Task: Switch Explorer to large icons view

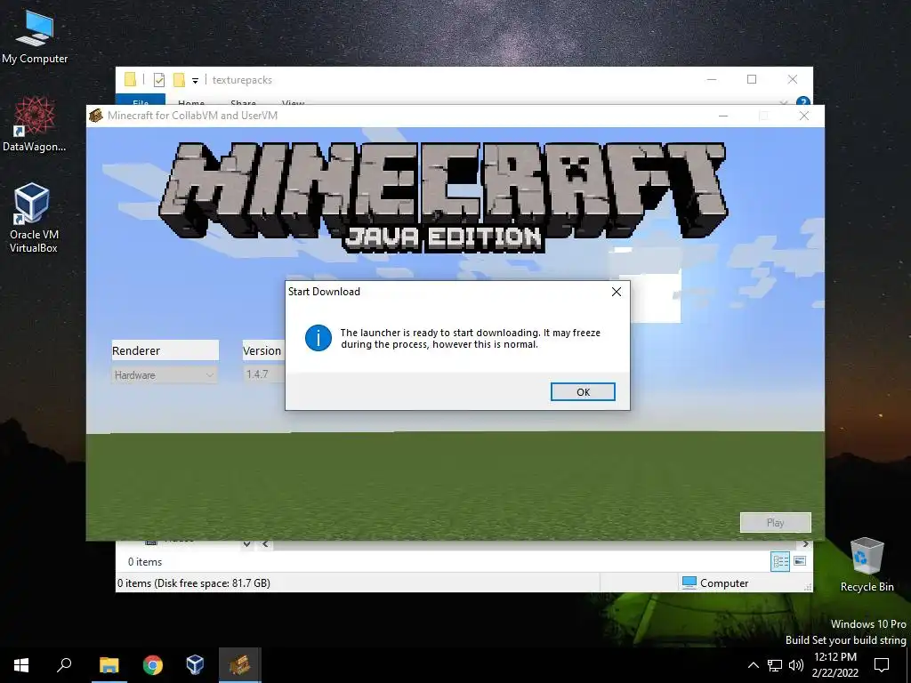Action: [800, 561]
